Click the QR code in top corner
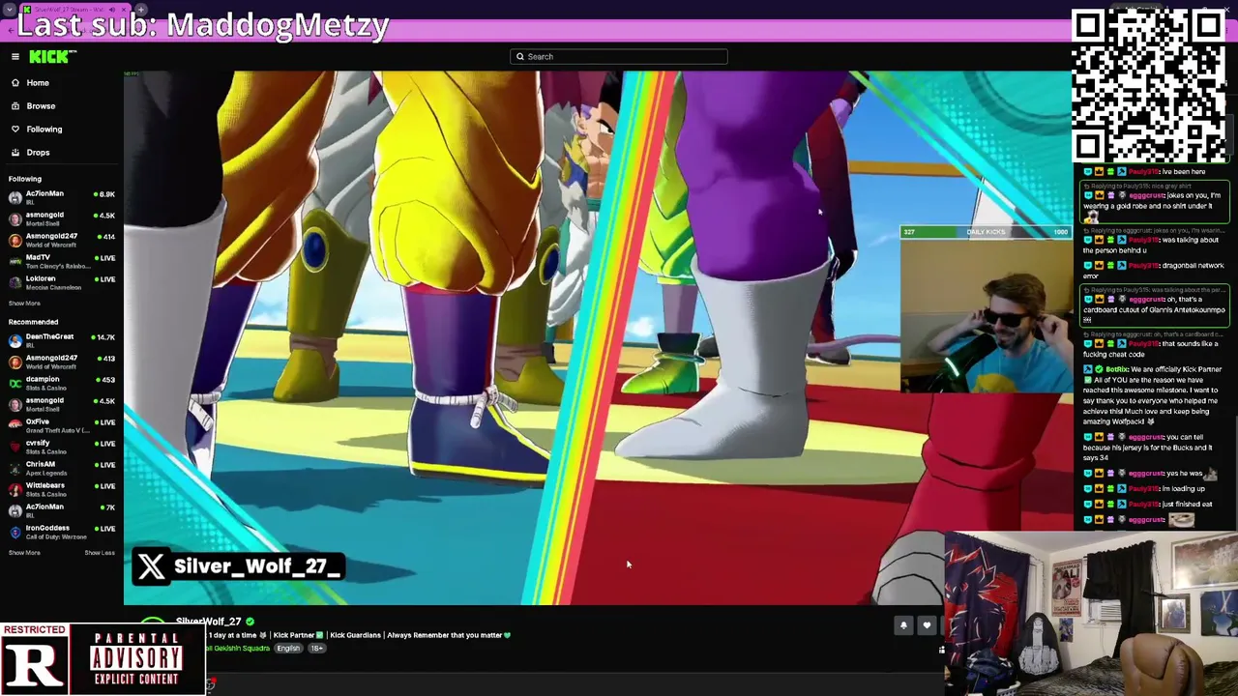The image size is (1238, 696). [1149, 86]
